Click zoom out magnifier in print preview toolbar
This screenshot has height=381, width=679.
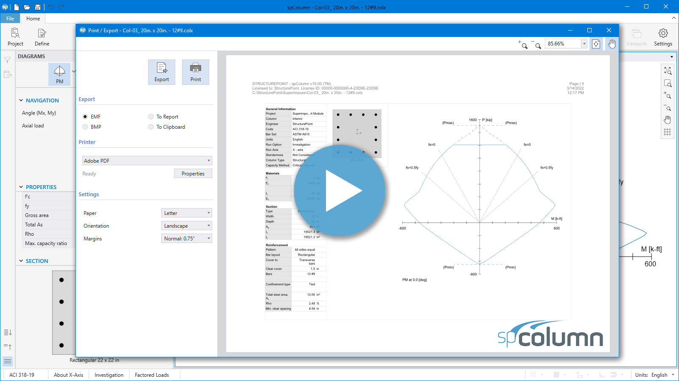pyautogui.click(x=536, y=44)
